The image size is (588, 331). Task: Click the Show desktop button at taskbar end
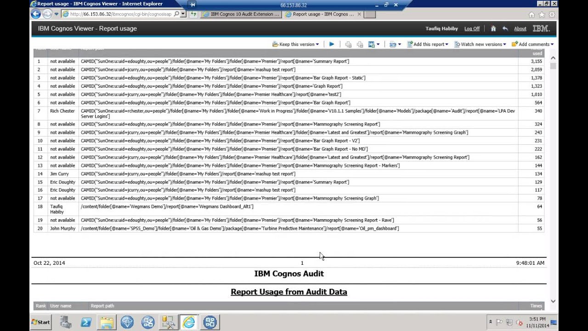pos(554,322)
